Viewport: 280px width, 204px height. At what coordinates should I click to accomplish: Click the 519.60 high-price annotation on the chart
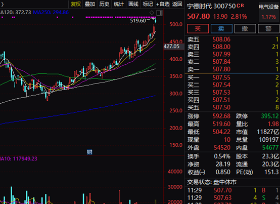(x=138, y=21)
